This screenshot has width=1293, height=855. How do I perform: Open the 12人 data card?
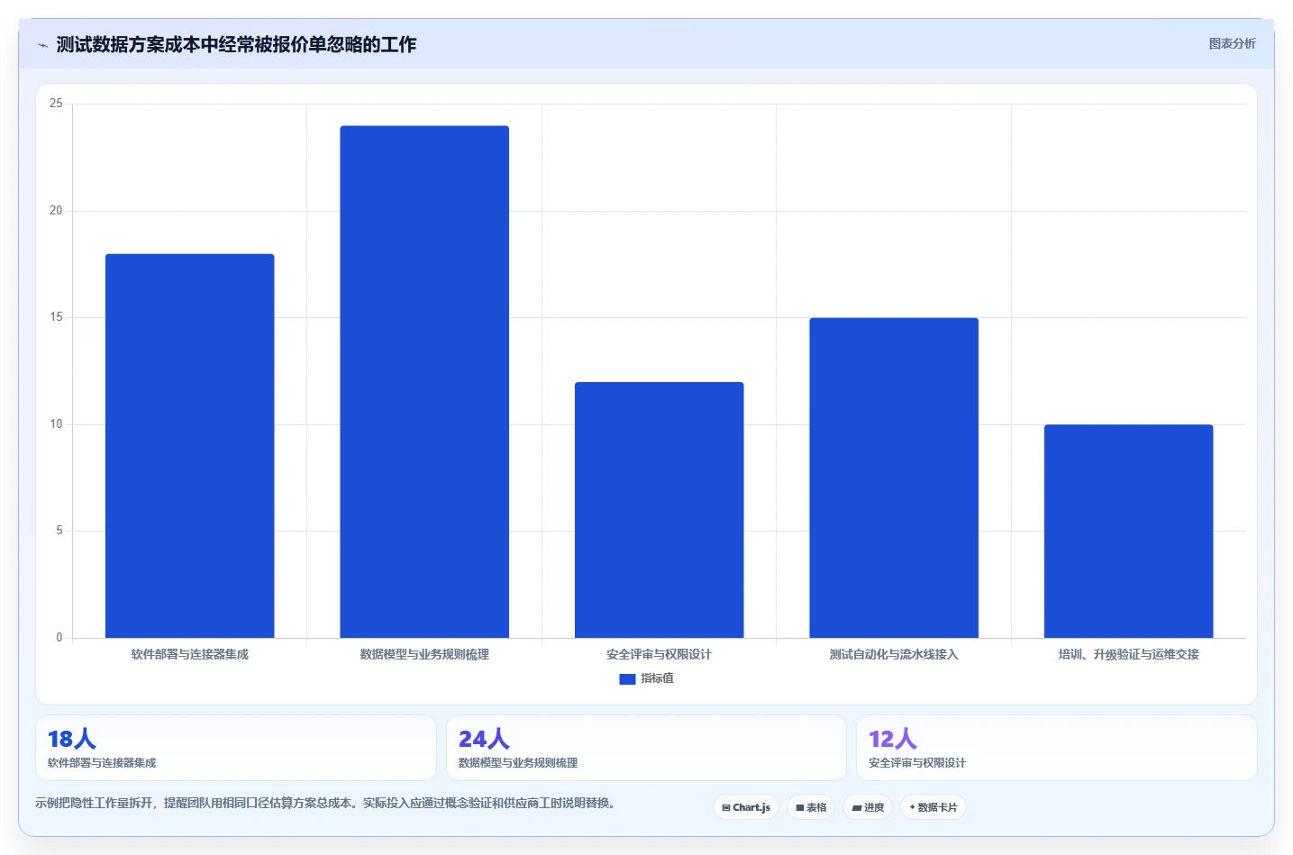click(1057, 748)
